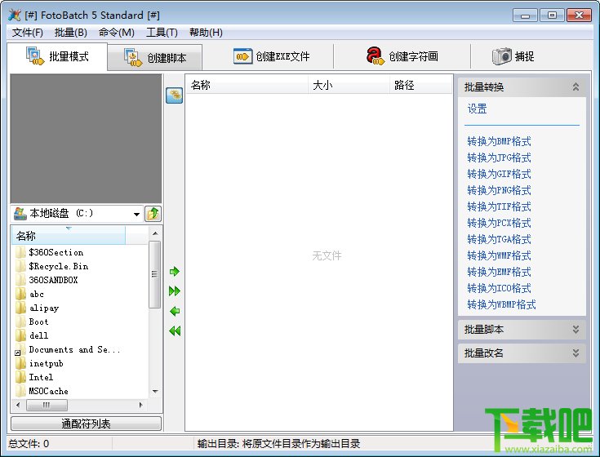This screenshot has width=600, height=457.
Task: Select the 360SANDBOX folder
Action: (47, 280)
